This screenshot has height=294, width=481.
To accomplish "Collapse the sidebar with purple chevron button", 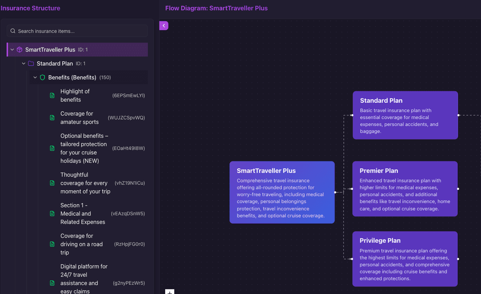I will coord(163,26).
